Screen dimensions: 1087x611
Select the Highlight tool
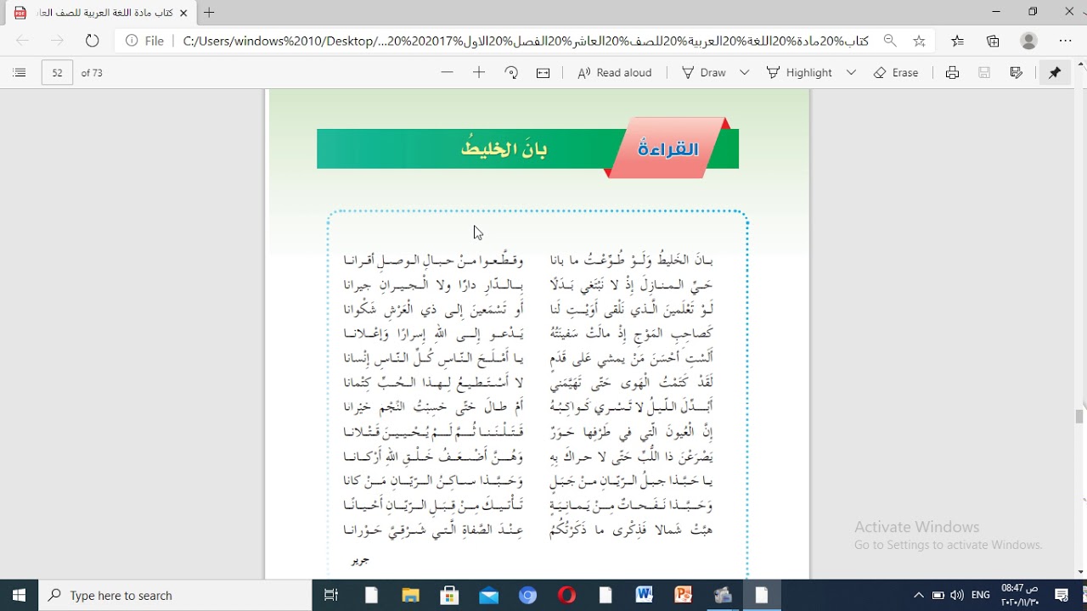point(799,73)
